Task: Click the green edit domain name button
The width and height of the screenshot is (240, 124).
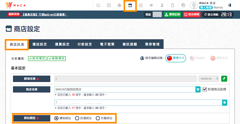Action: pos(224,79)
